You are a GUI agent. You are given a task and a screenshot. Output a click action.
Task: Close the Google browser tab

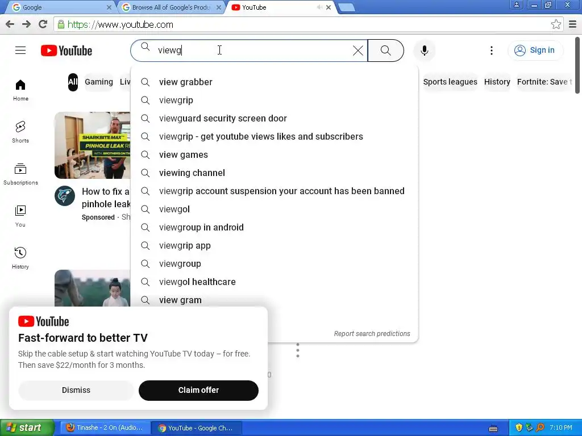tap(109, 7)
